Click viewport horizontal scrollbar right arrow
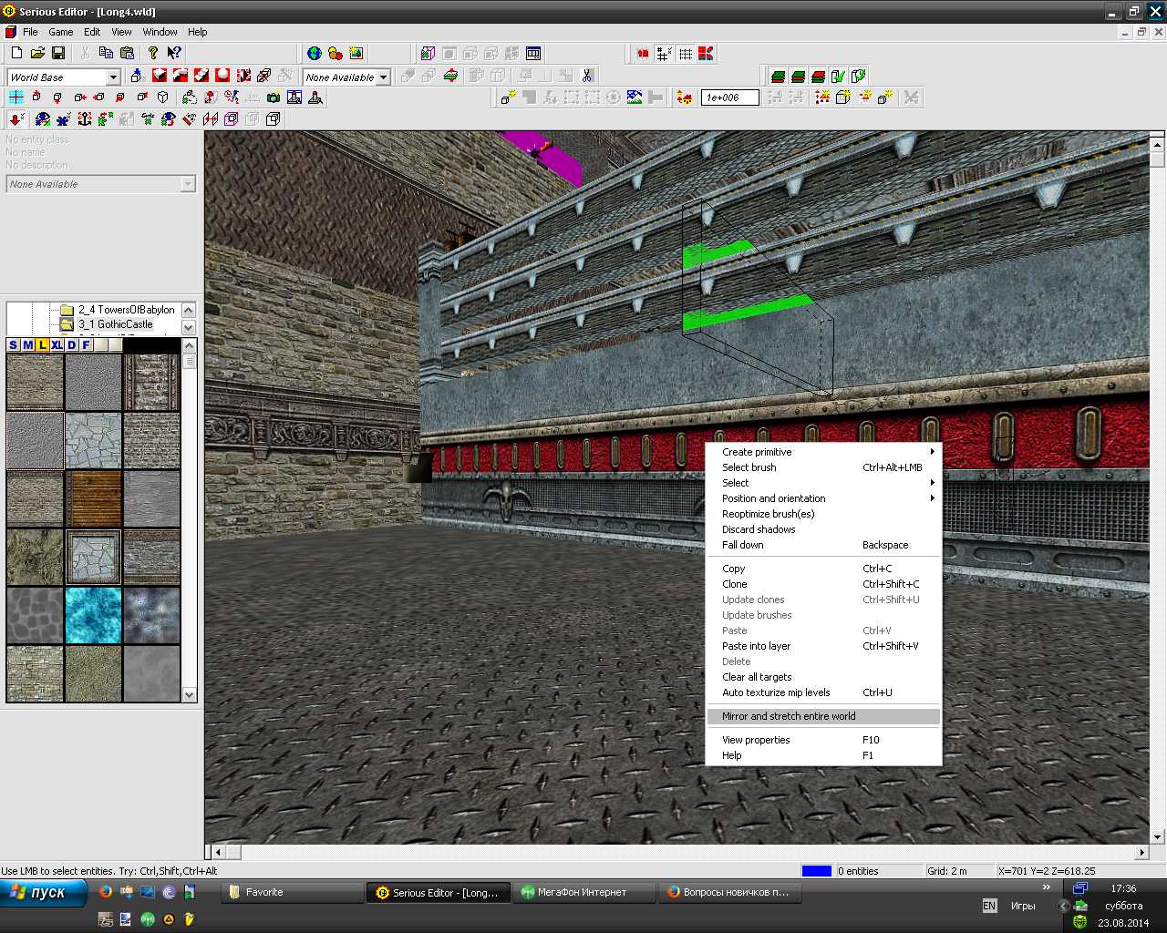Screen dimensions: 1167x933 1141,852
